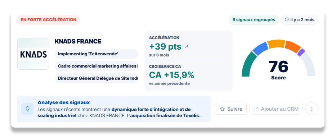The height and width of the screenshot is (138, 336).
Task: Select the Implementing 'Zeitenwende' signal chip
Action: point(97,54)
